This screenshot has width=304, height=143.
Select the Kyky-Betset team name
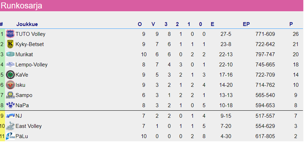click(x=30, y=44)
